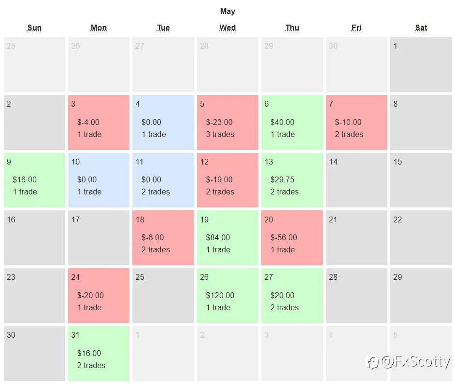Select May 20 cell showing $-56.00
Viewport: 455px width, 384px height.
click(292, 238)
